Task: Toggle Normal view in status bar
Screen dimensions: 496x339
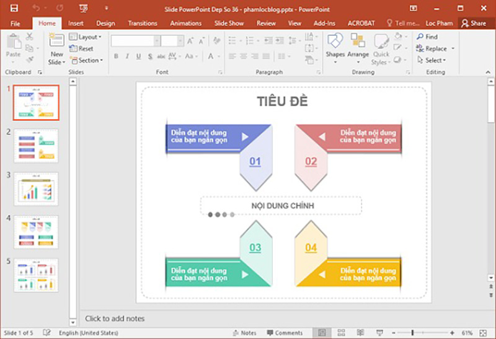Action: 322,332
